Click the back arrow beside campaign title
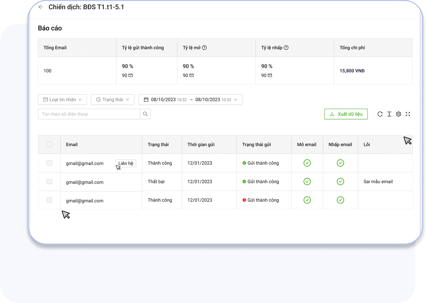 coord(41,7)
